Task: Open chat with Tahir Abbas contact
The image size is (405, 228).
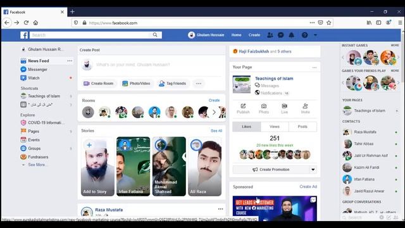Action: coord(370,144)
